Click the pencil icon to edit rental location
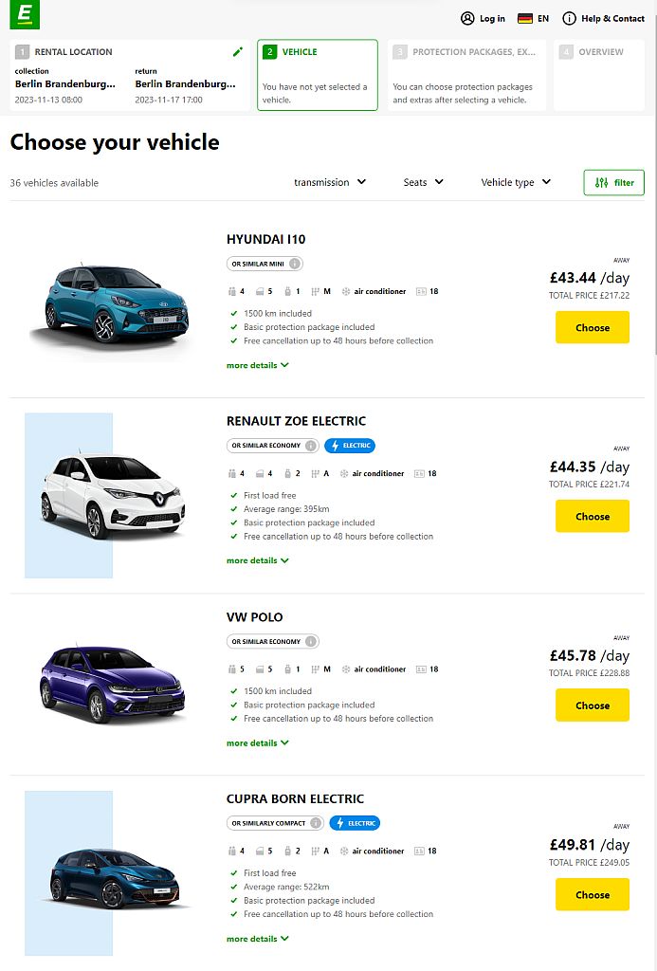This screenshot has height=971, width=657. [238, 52]
